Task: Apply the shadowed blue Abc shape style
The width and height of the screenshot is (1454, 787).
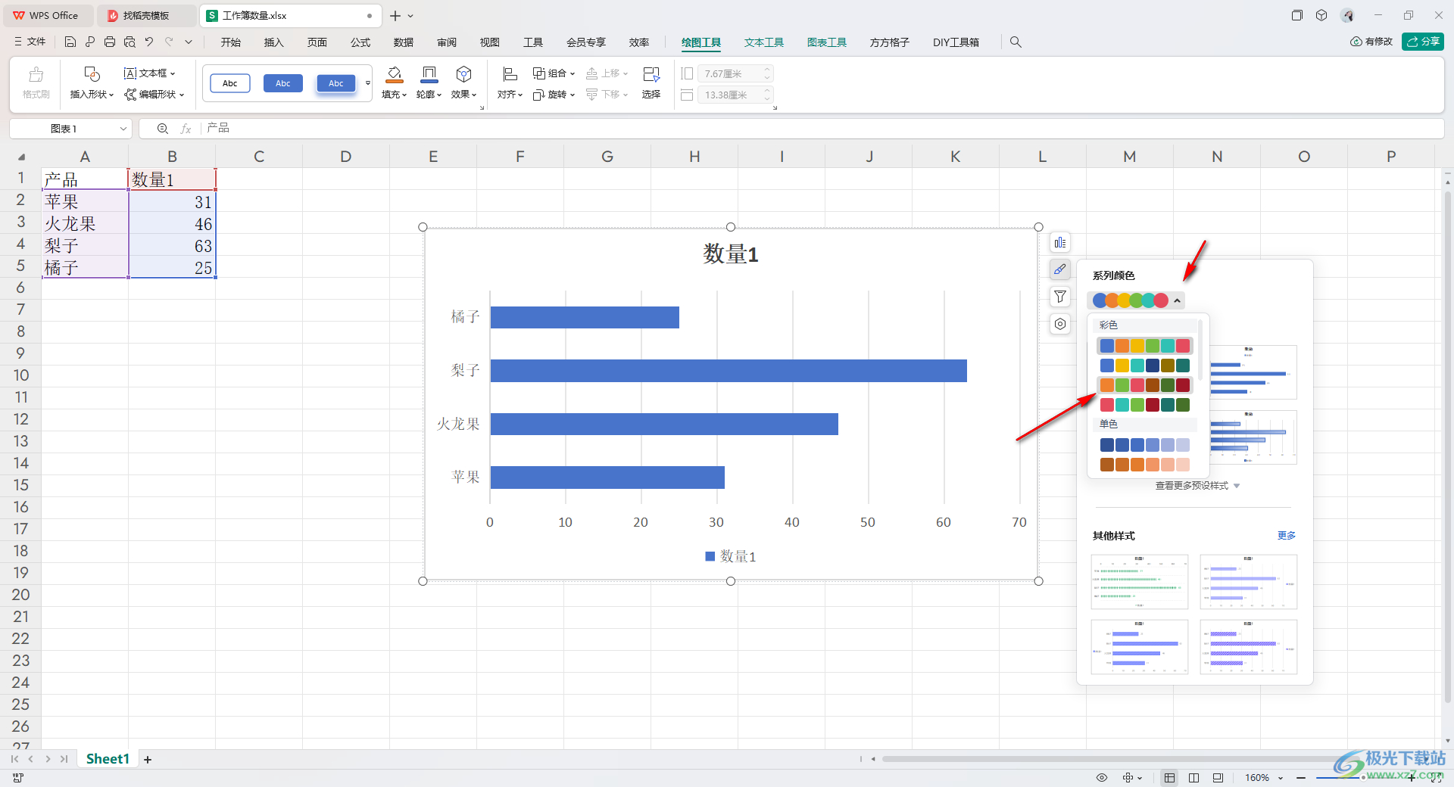Action: [336, 83]
